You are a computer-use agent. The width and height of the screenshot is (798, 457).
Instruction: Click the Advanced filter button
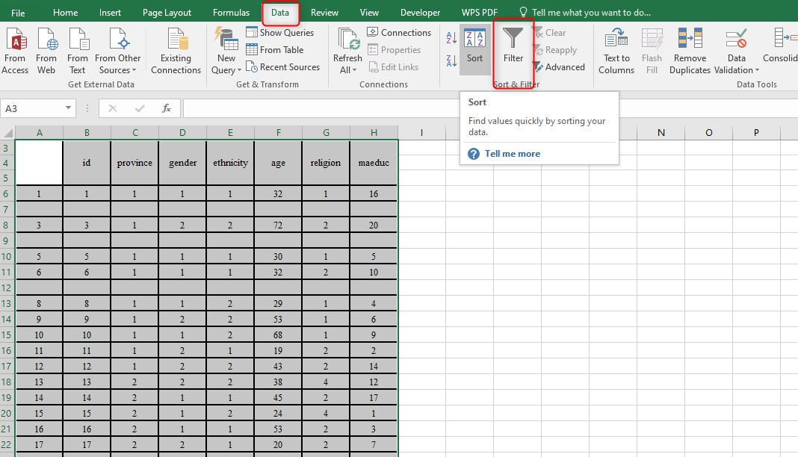pos(560,66)
